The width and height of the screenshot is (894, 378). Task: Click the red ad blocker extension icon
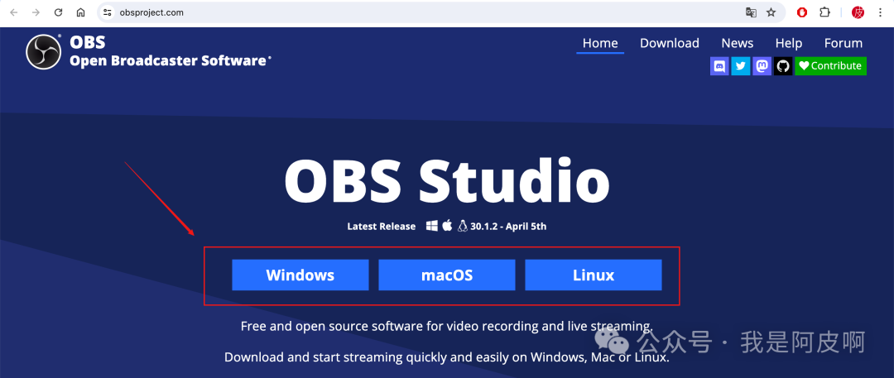pyautogui.click(x=802, y=12)
